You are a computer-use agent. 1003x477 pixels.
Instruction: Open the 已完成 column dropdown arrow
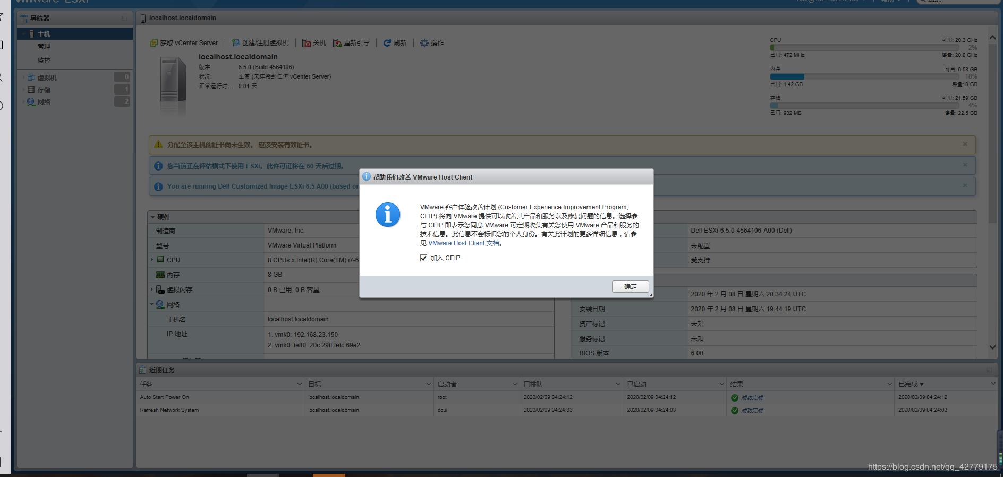993,384
